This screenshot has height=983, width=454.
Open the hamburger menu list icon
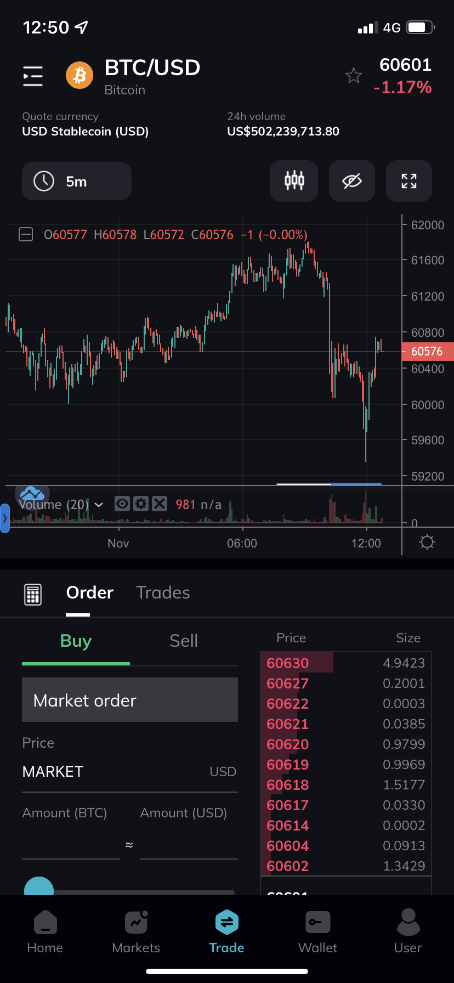point(33,76)
